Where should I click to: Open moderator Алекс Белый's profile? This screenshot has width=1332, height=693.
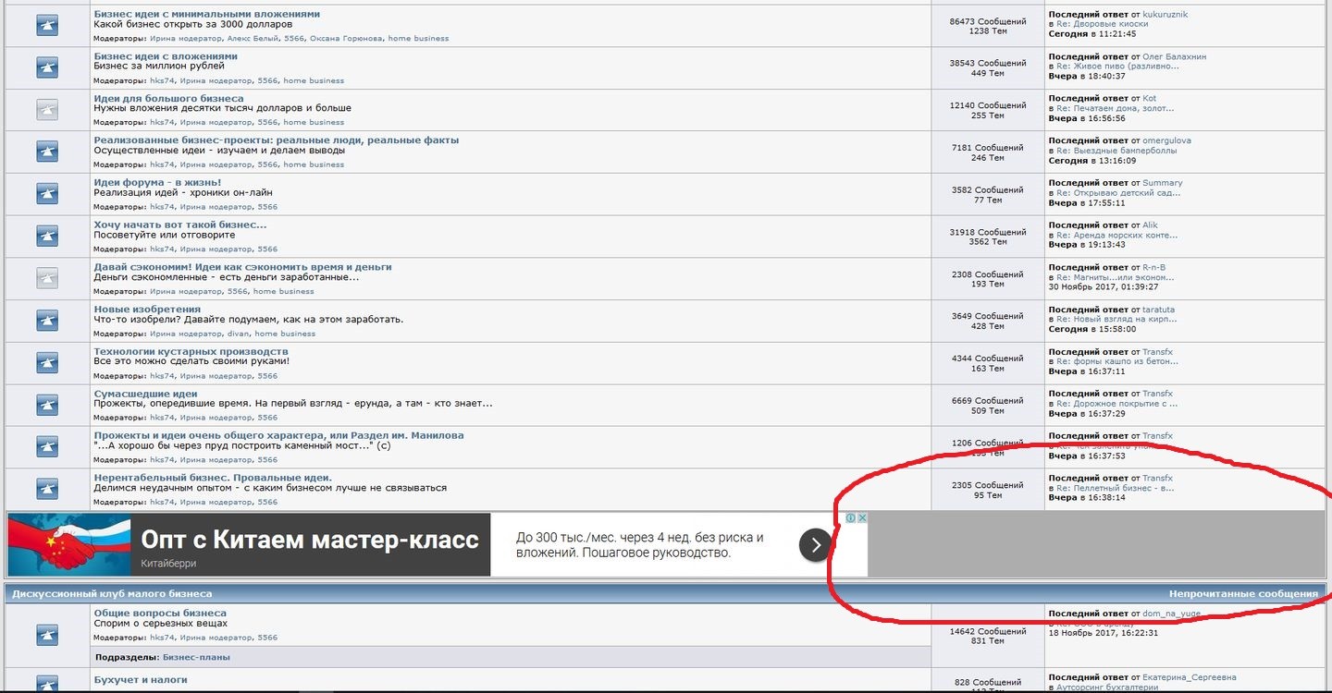[x=253, y=39]
